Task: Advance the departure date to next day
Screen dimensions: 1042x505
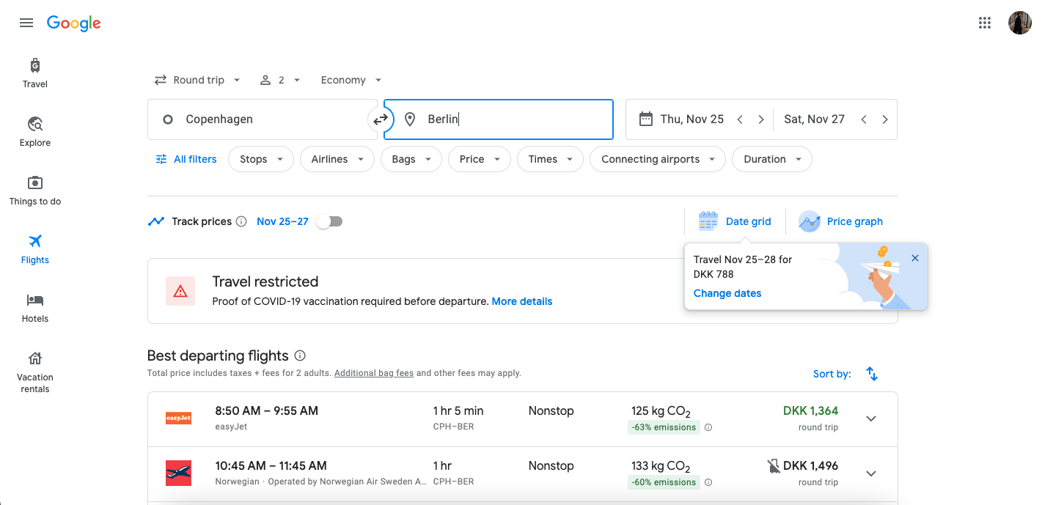Action: pyautogui.click(x=761, y=119)
